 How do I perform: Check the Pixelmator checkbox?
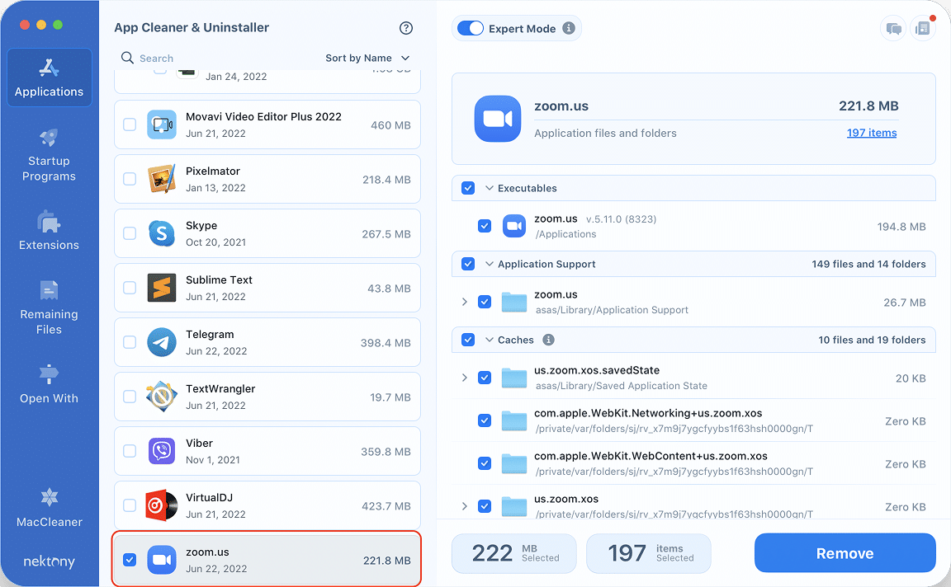click(130, 179)
